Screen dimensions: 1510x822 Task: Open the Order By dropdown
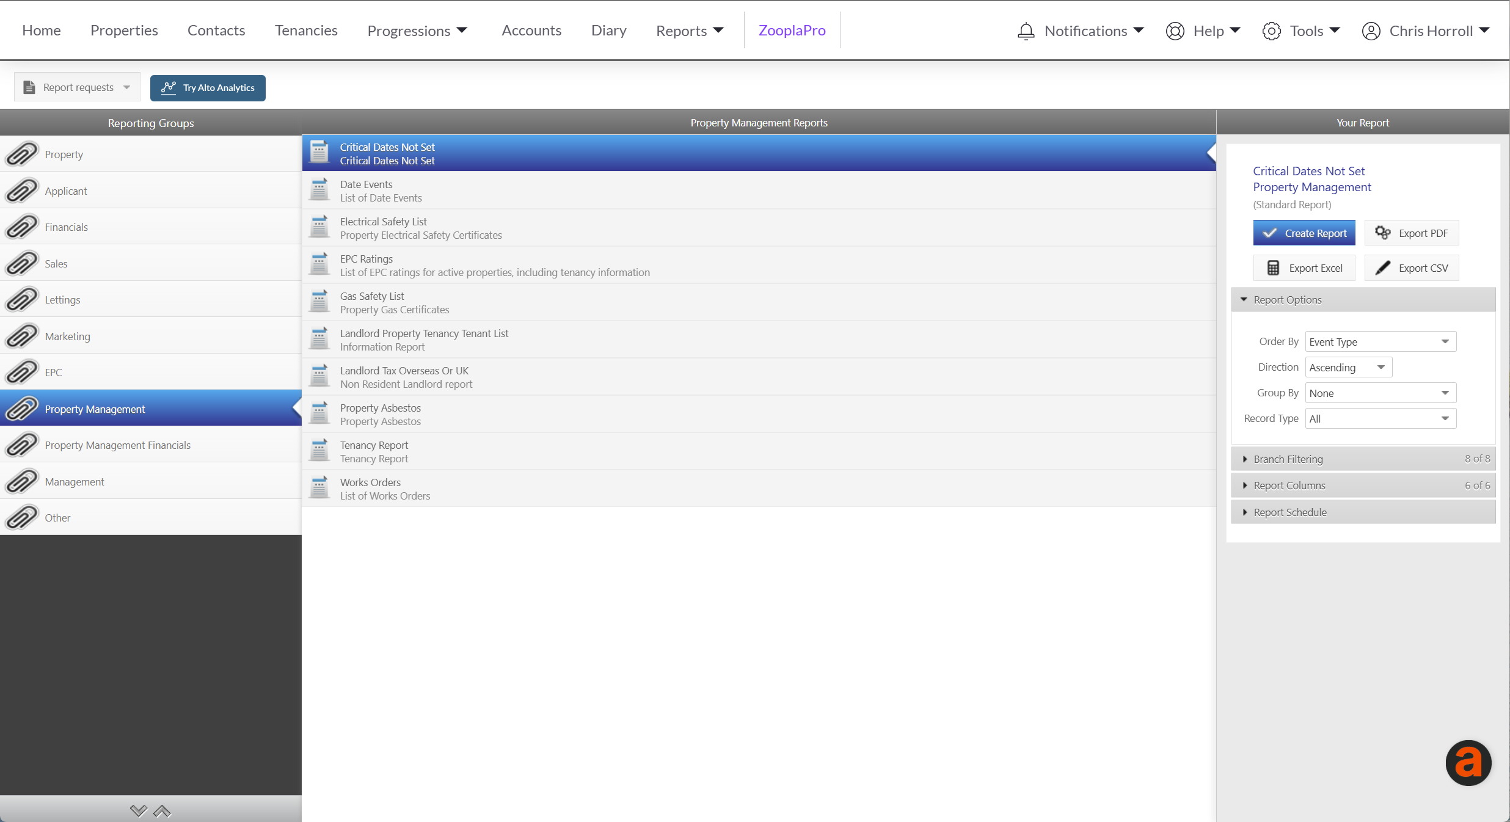1381,341
